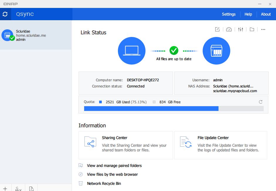Click the Username admin value
276x191 pixels.
coord(218,80)
